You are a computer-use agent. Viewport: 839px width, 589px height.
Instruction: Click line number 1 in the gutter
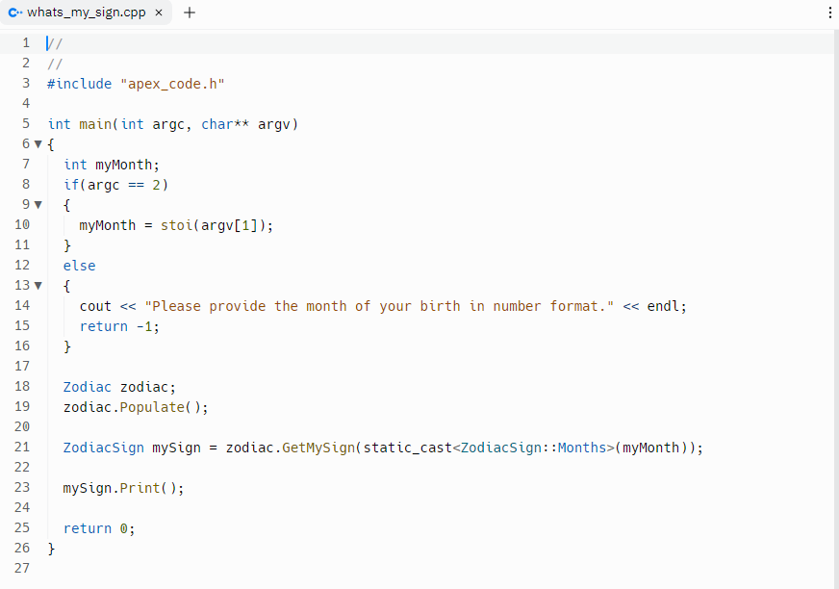(25, 42)
